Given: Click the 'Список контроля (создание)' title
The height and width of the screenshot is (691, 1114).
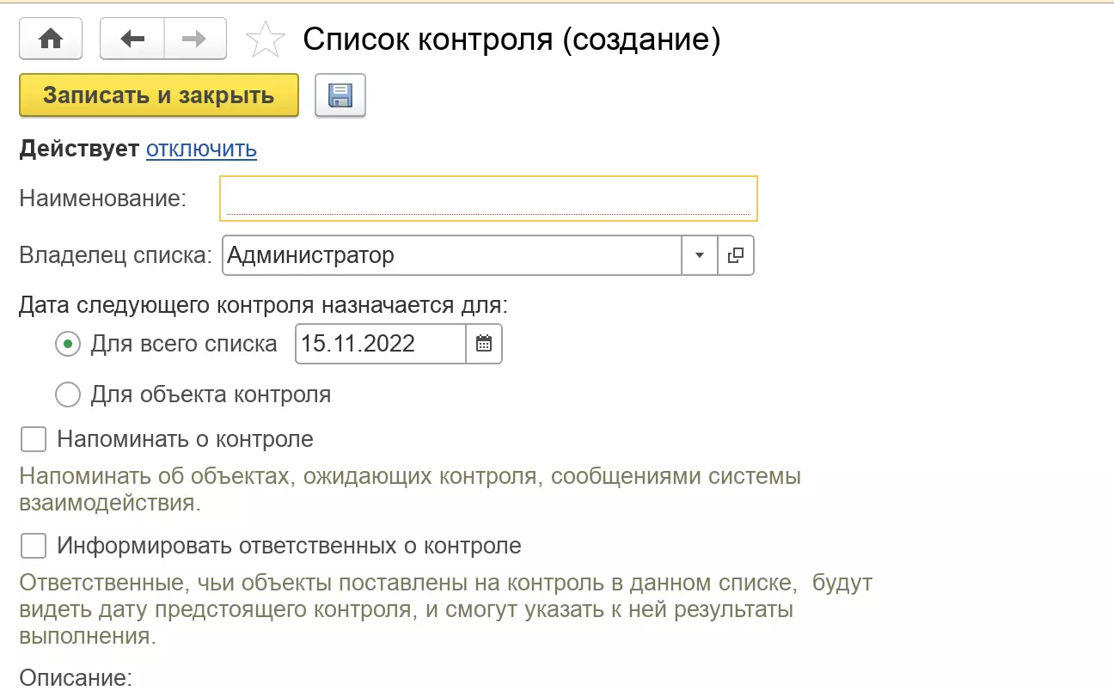Looking at the screenshot, I should coord(511,40).
